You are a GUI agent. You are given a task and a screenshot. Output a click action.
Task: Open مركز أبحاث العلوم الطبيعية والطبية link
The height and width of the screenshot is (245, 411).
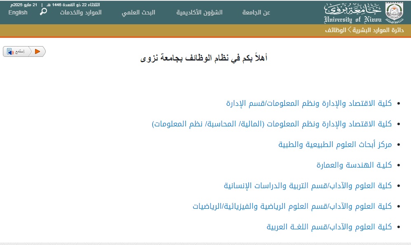tap(335, 145)
